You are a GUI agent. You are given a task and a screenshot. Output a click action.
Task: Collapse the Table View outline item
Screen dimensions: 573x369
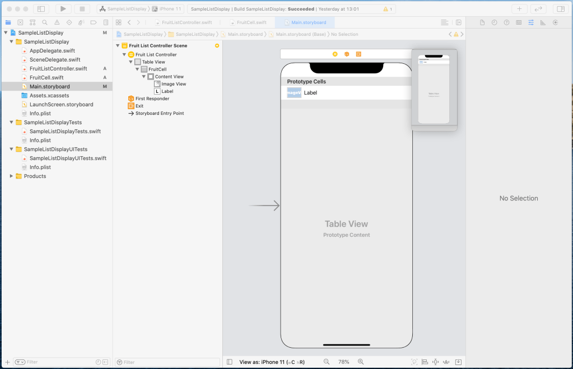pyautogui.click(x=131, y=62)
